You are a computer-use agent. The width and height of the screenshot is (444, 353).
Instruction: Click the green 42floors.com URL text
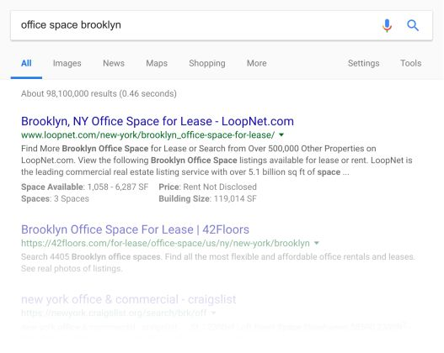pos(165,243)
